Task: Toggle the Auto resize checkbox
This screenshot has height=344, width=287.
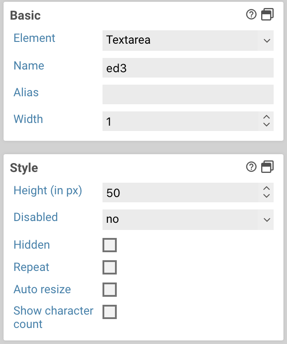Action: 110,290
